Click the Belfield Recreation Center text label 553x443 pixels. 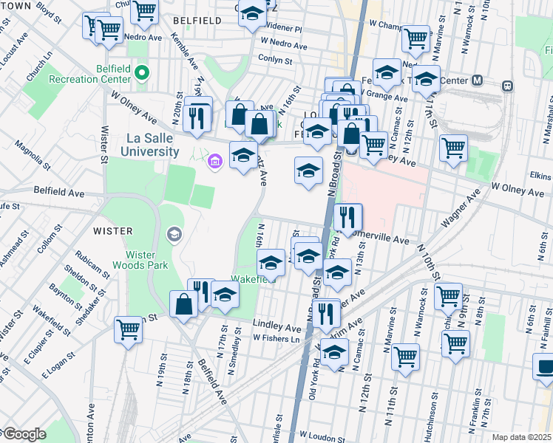coord(89,74)
